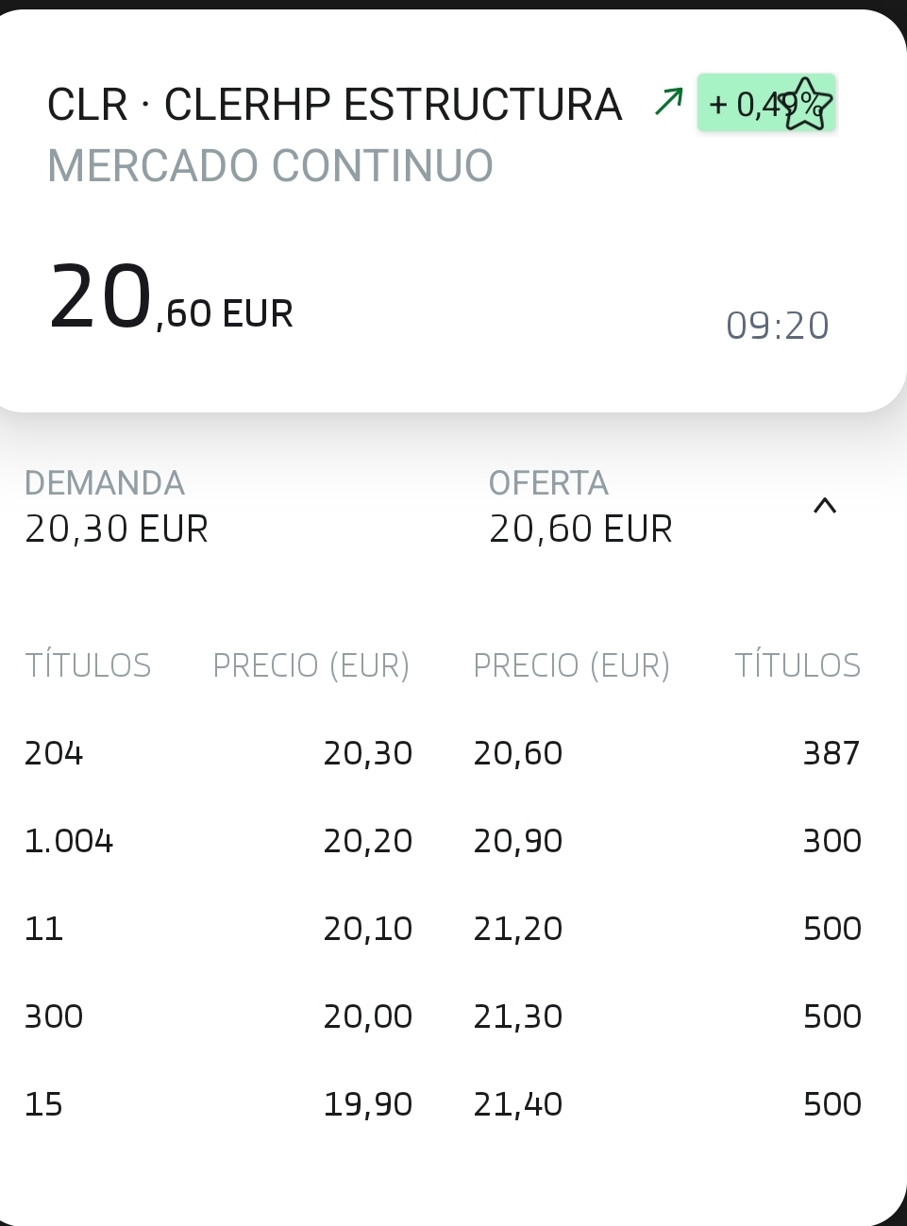Image resolution: width=907 pixels, height=1226 pixels.
Task: Click the 19,90 bid price
Action: (368, 1104)
